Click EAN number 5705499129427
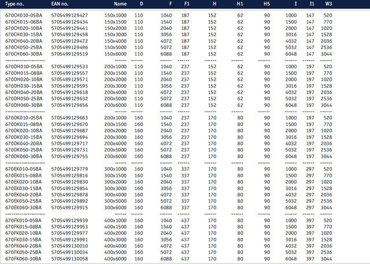370x264 pixels. (x=69, y=16)
